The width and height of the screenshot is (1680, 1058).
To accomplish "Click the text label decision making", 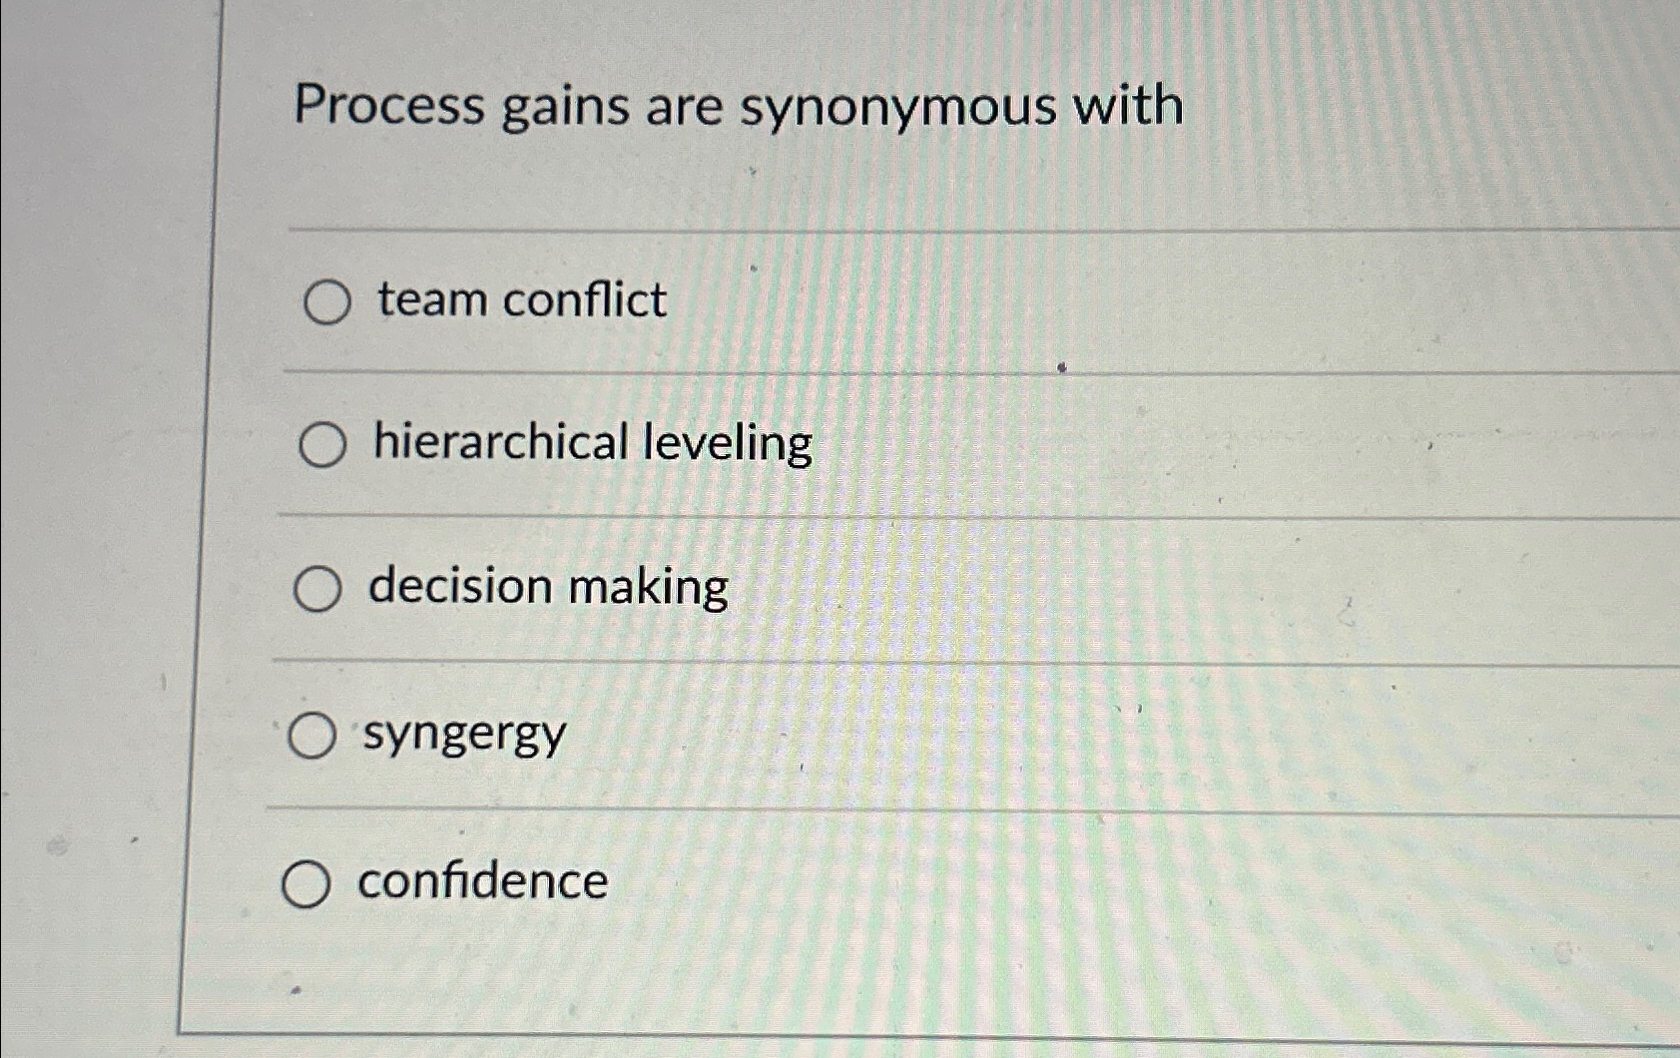I will (548, 588).
